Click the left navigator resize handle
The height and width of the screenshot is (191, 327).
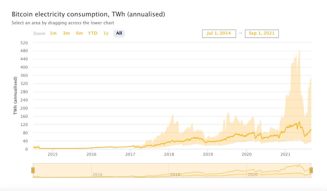33,171
